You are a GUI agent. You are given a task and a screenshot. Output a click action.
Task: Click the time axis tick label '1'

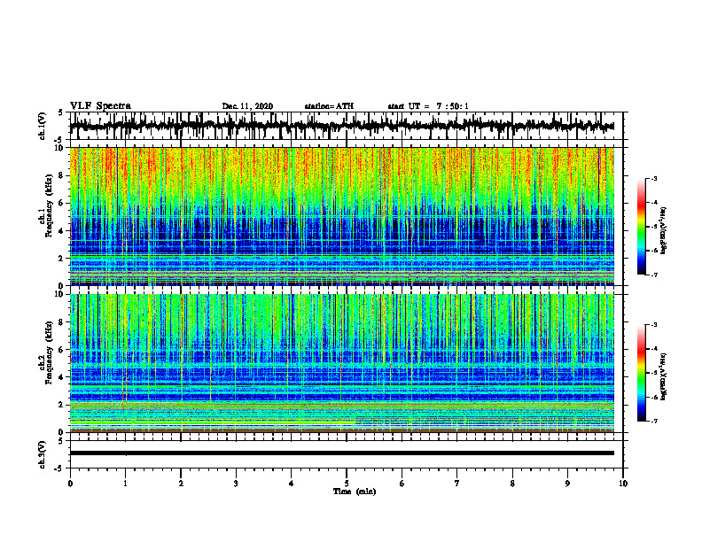[125, 484]
